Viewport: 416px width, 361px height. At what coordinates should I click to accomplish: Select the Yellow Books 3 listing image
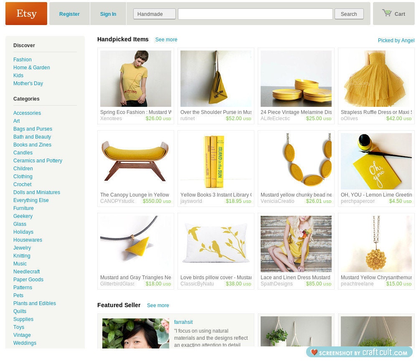pyautogui.click(x=216, y=162)
